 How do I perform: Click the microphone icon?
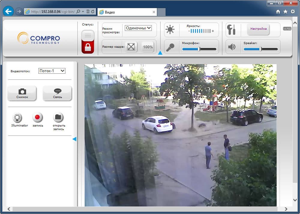point(170,47)
